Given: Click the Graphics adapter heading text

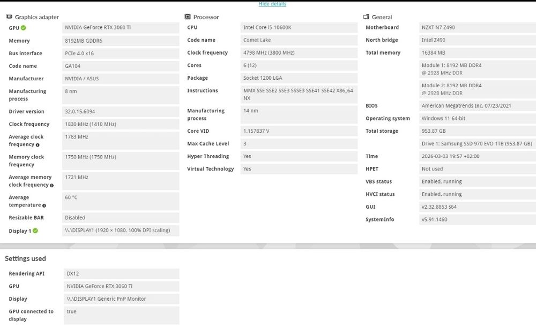Looking at the screenshot, I should click(36, 17).
